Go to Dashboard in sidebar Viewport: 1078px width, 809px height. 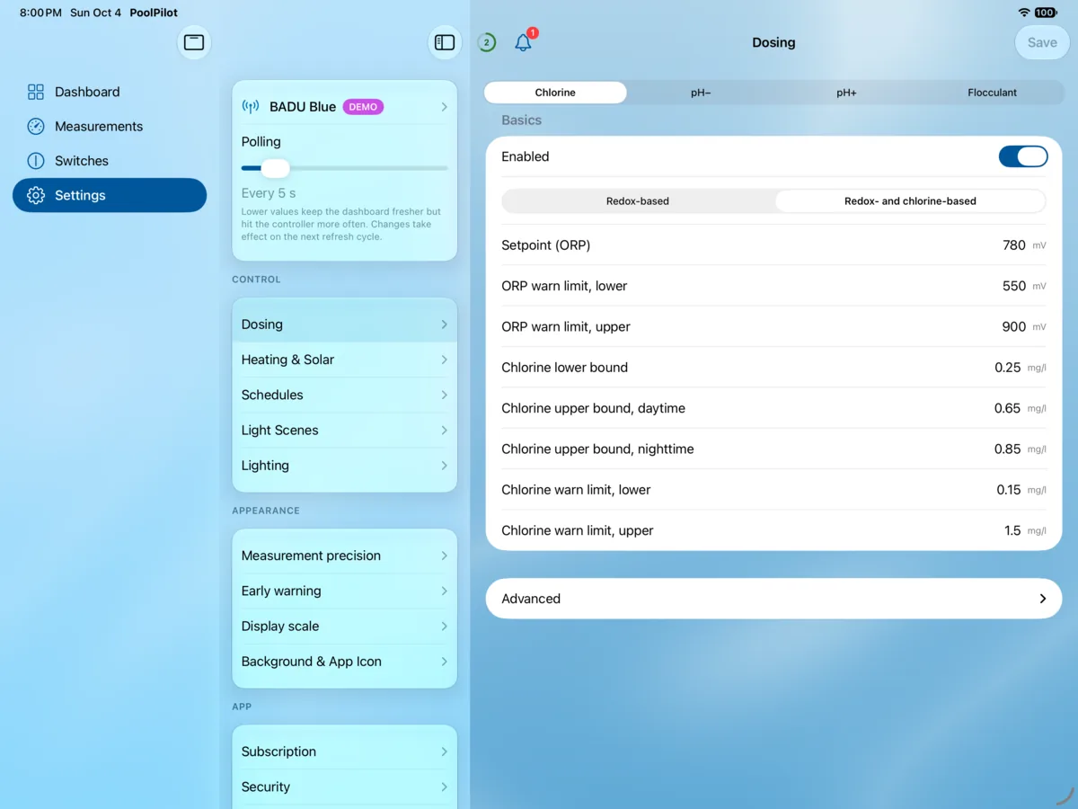tap(110, 92)
